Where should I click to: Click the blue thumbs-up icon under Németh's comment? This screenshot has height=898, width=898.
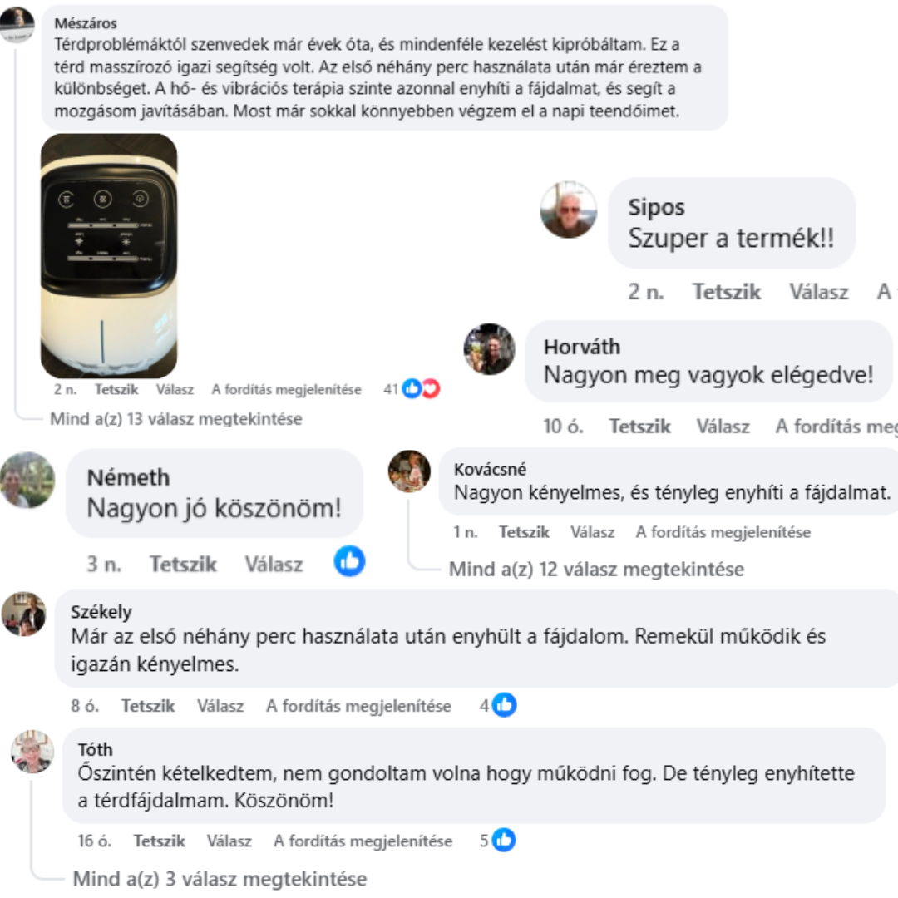tap(349, 561)
